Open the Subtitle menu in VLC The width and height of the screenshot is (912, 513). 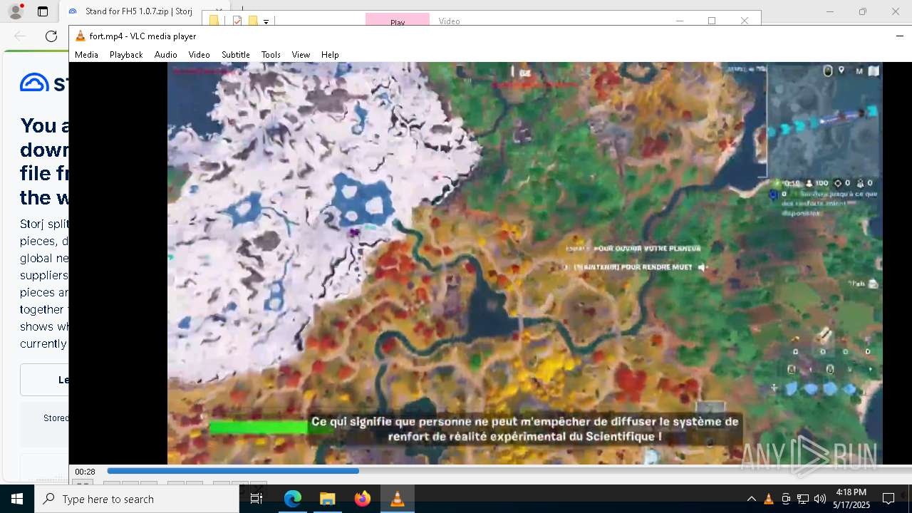click(x=235, y=55)
